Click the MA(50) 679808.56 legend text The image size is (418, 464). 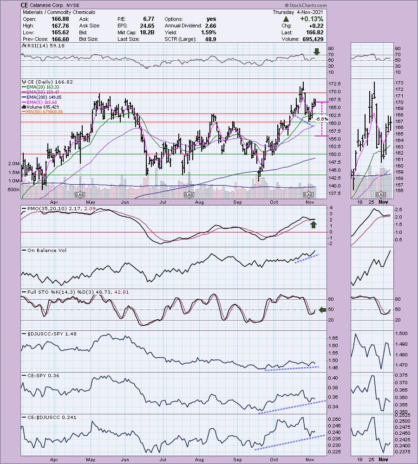(x=45, y=112)
